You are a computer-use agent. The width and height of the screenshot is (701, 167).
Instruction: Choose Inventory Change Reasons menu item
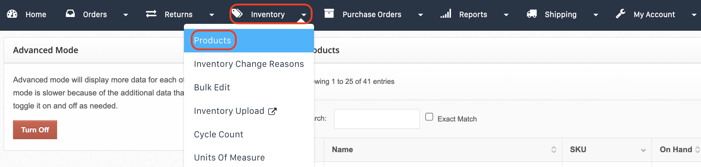click(249, 64)
